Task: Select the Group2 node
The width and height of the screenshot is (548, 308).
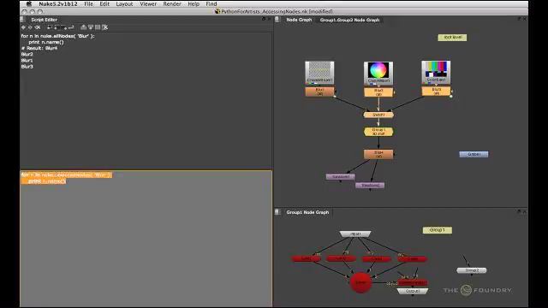Action: 472,270
